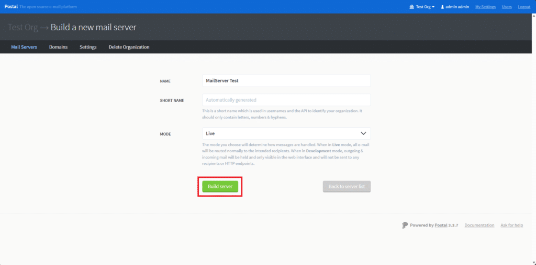Focus the Short Name input field
536x265 pixels.
tap(286, 100)
